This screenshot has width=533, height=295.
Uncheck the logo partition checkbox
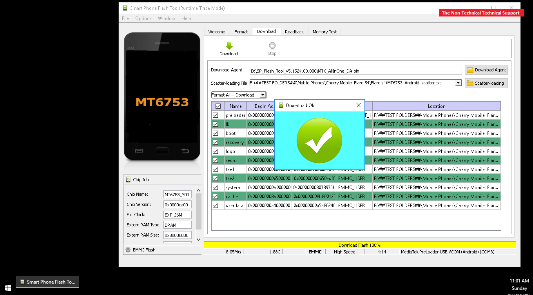tap(215, 151)
